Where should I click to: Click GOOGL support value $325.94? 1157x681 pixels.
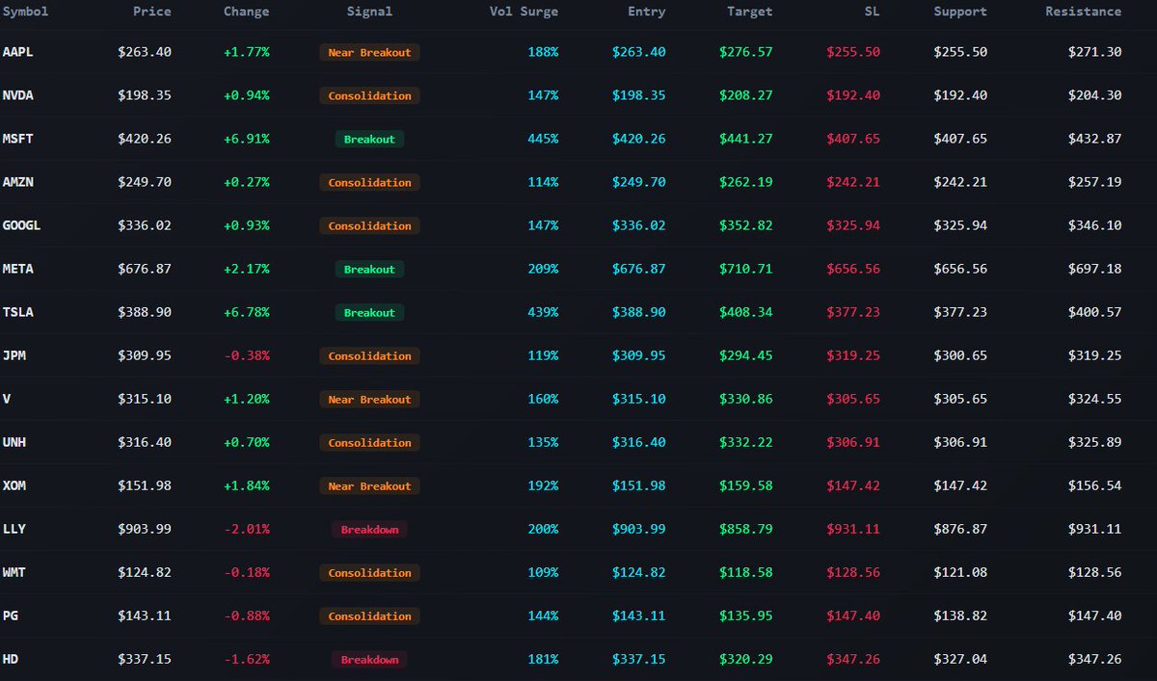(960, 225)
